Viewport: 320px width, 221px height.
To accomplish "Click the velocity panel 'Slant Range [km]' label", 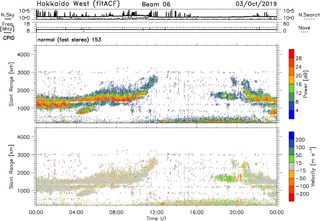I will [11, 167].
